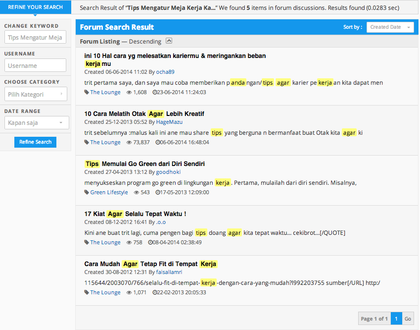Click clock icon before 08-04-2014 02:38:49

pos(150,242)
